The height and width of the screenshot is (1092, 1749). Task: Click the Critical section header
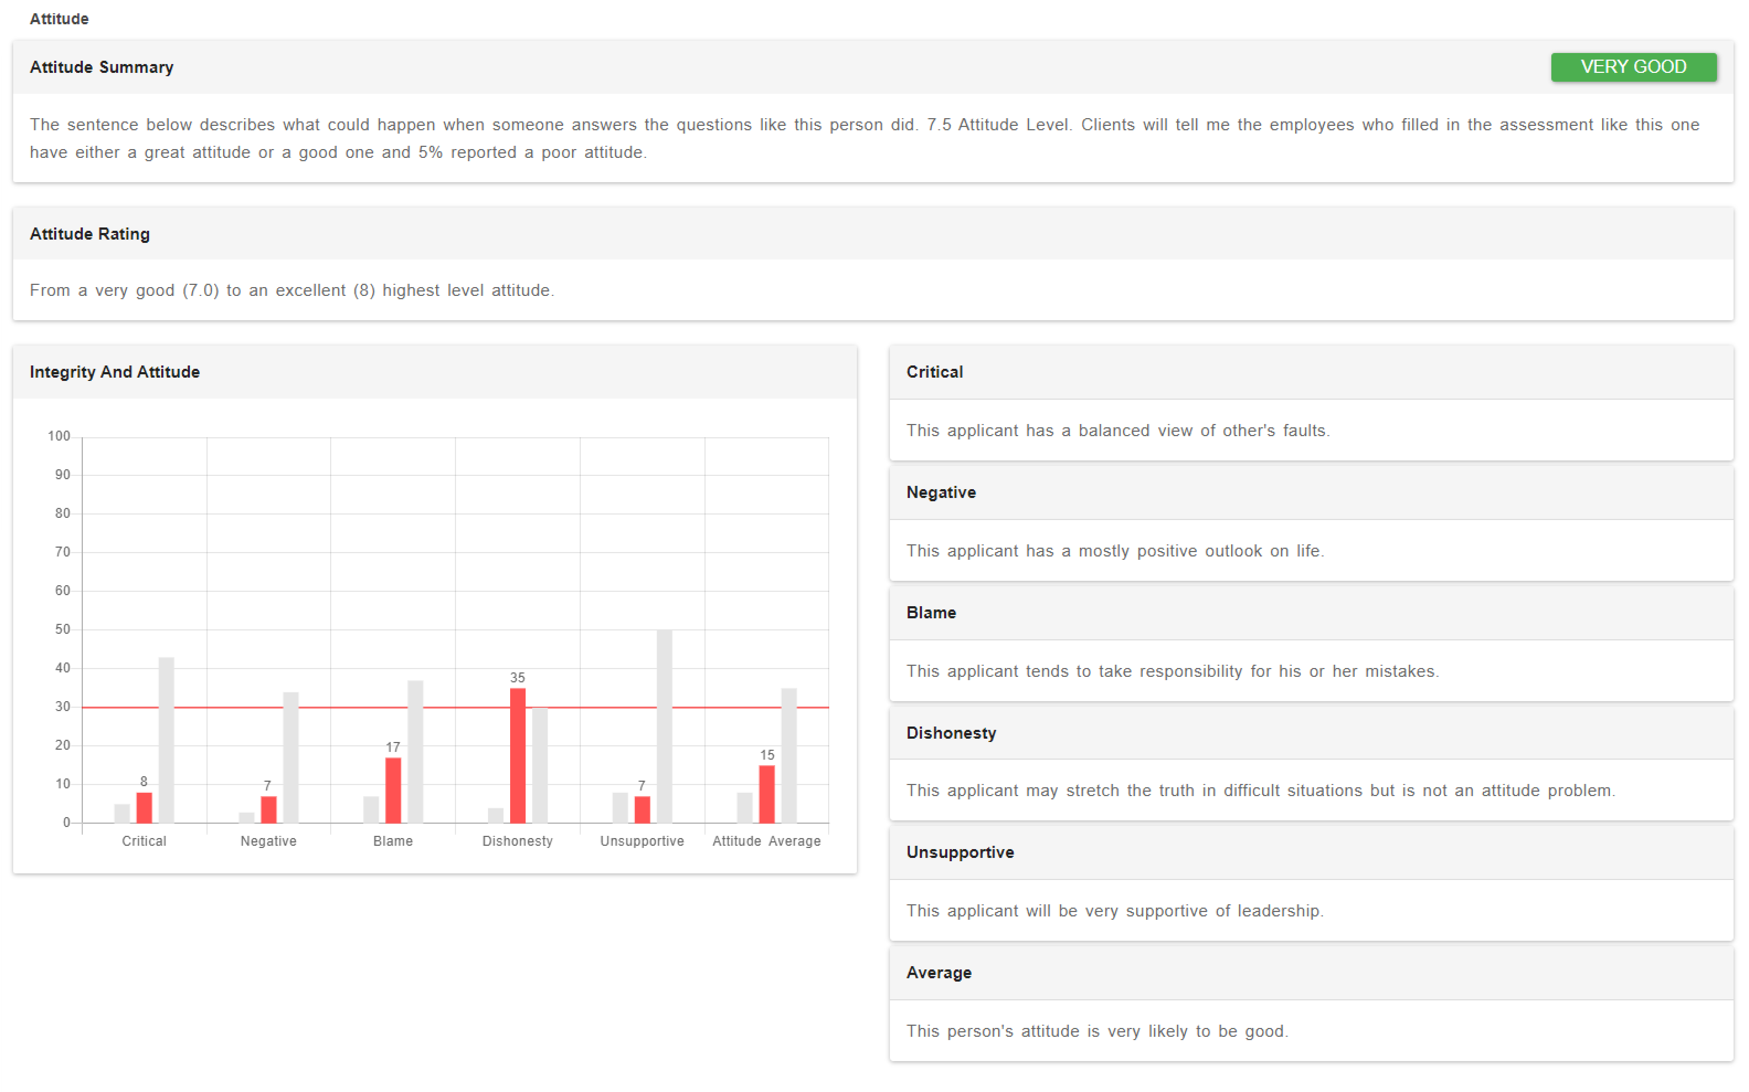click(935, 372)
